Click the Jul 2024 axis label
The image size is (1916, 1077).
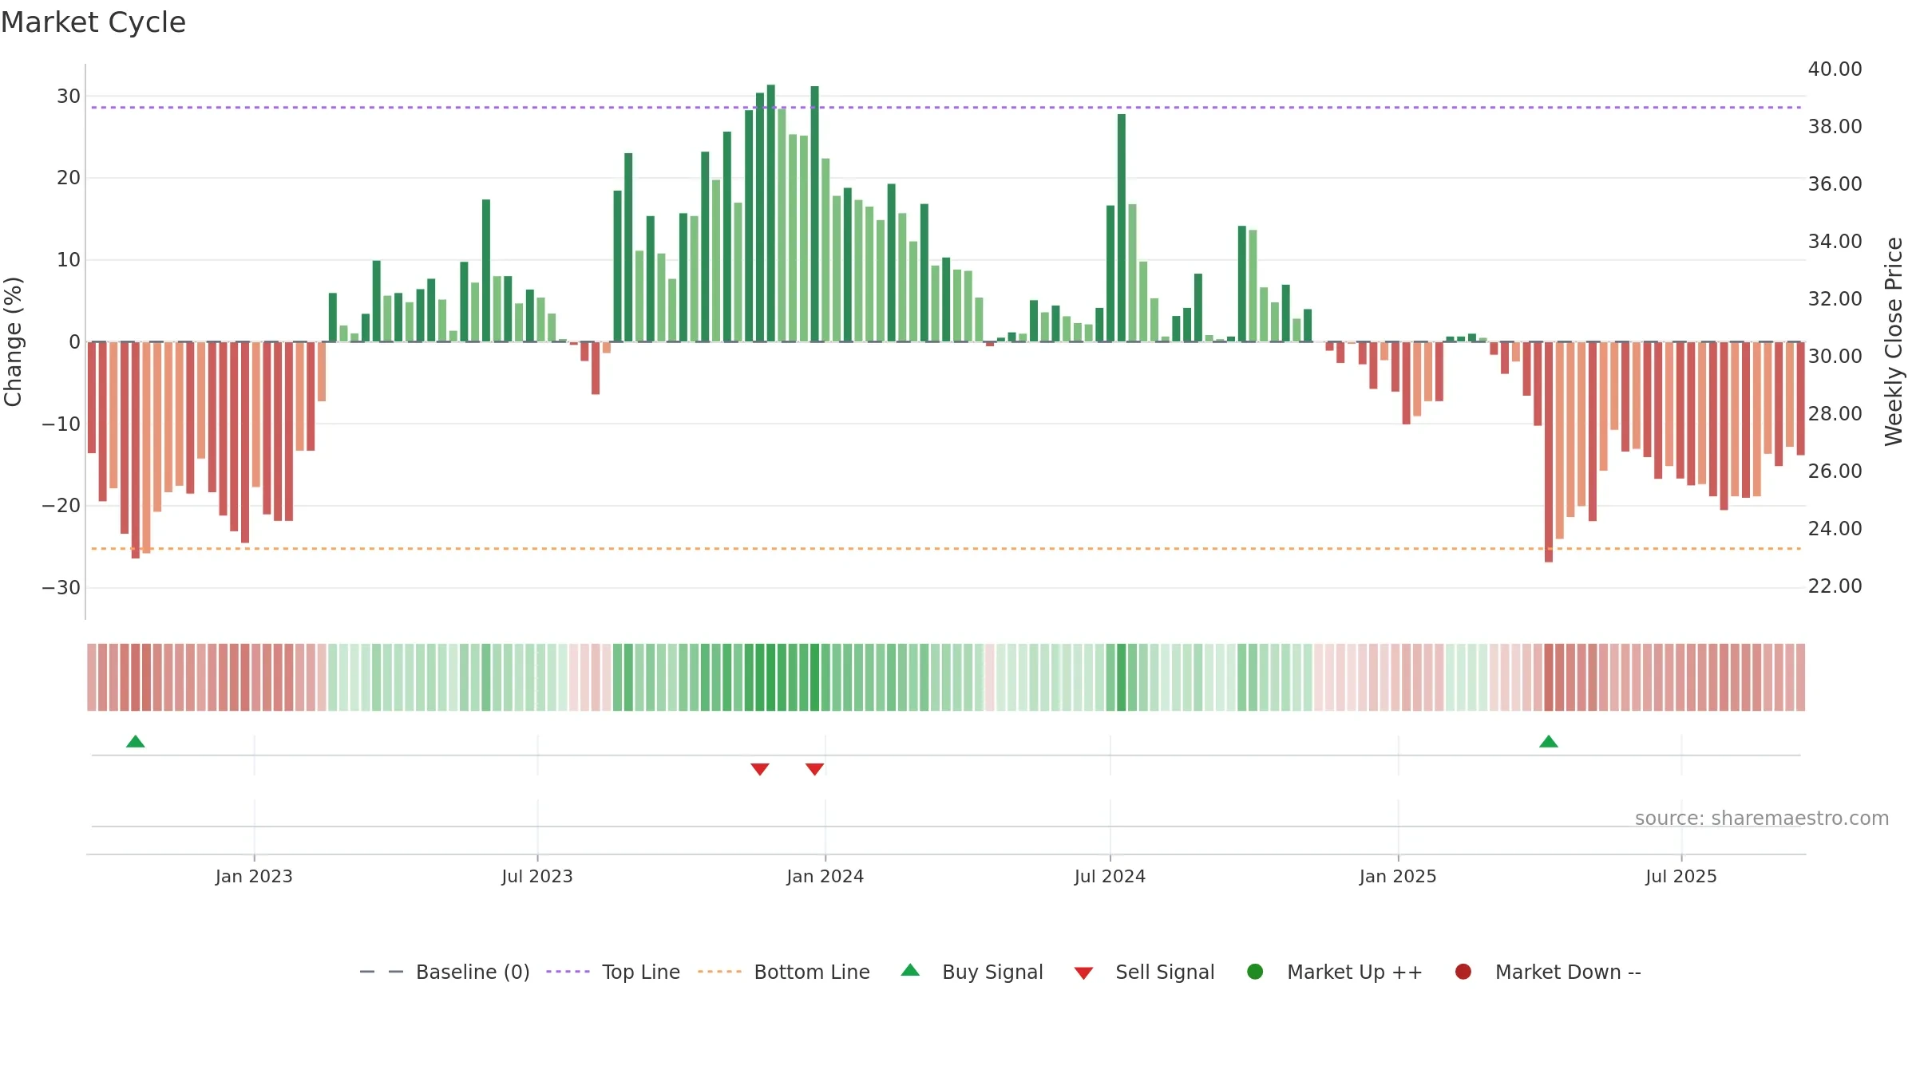[x=1110, y=877]
